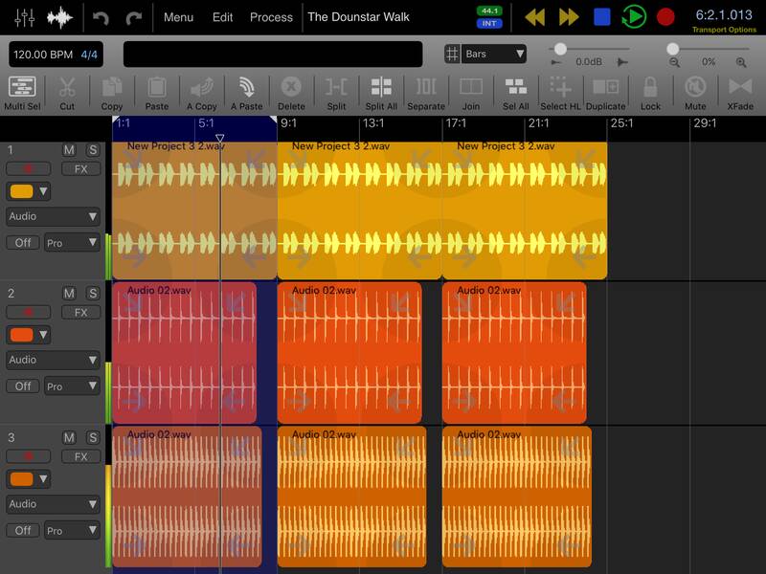Viewport: 766px width, 574px height.
Task: Open the Menu item
Action: pyautogui.click(x=178, y=17)
